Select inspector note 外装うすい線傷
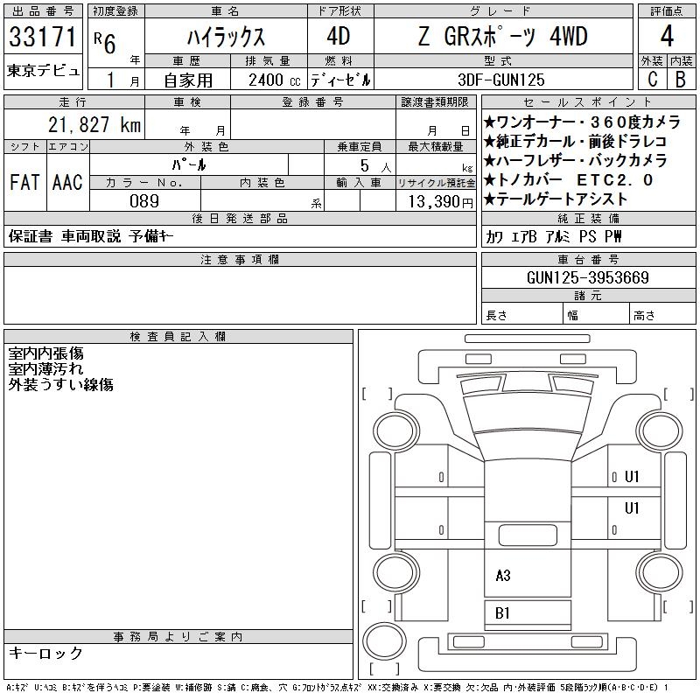This screenshot has width=700, height=700. [60, 385]
